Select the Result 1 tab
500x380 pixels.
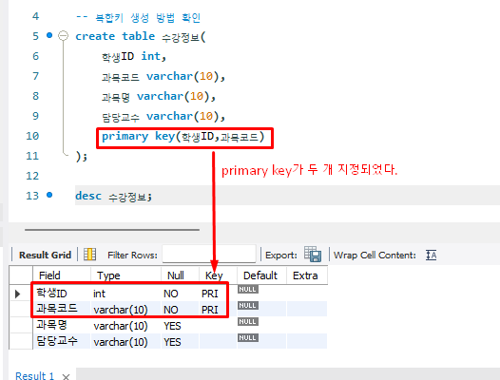(35, 375)
